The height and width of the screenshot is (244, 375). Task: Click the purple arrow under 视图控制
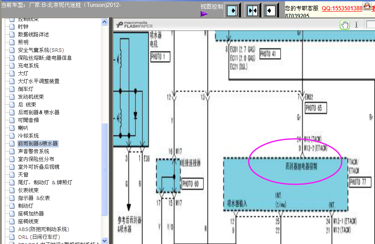pos(204,14)
